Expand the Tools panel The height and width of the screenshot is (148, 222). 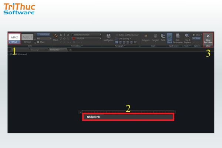(187, 46)
